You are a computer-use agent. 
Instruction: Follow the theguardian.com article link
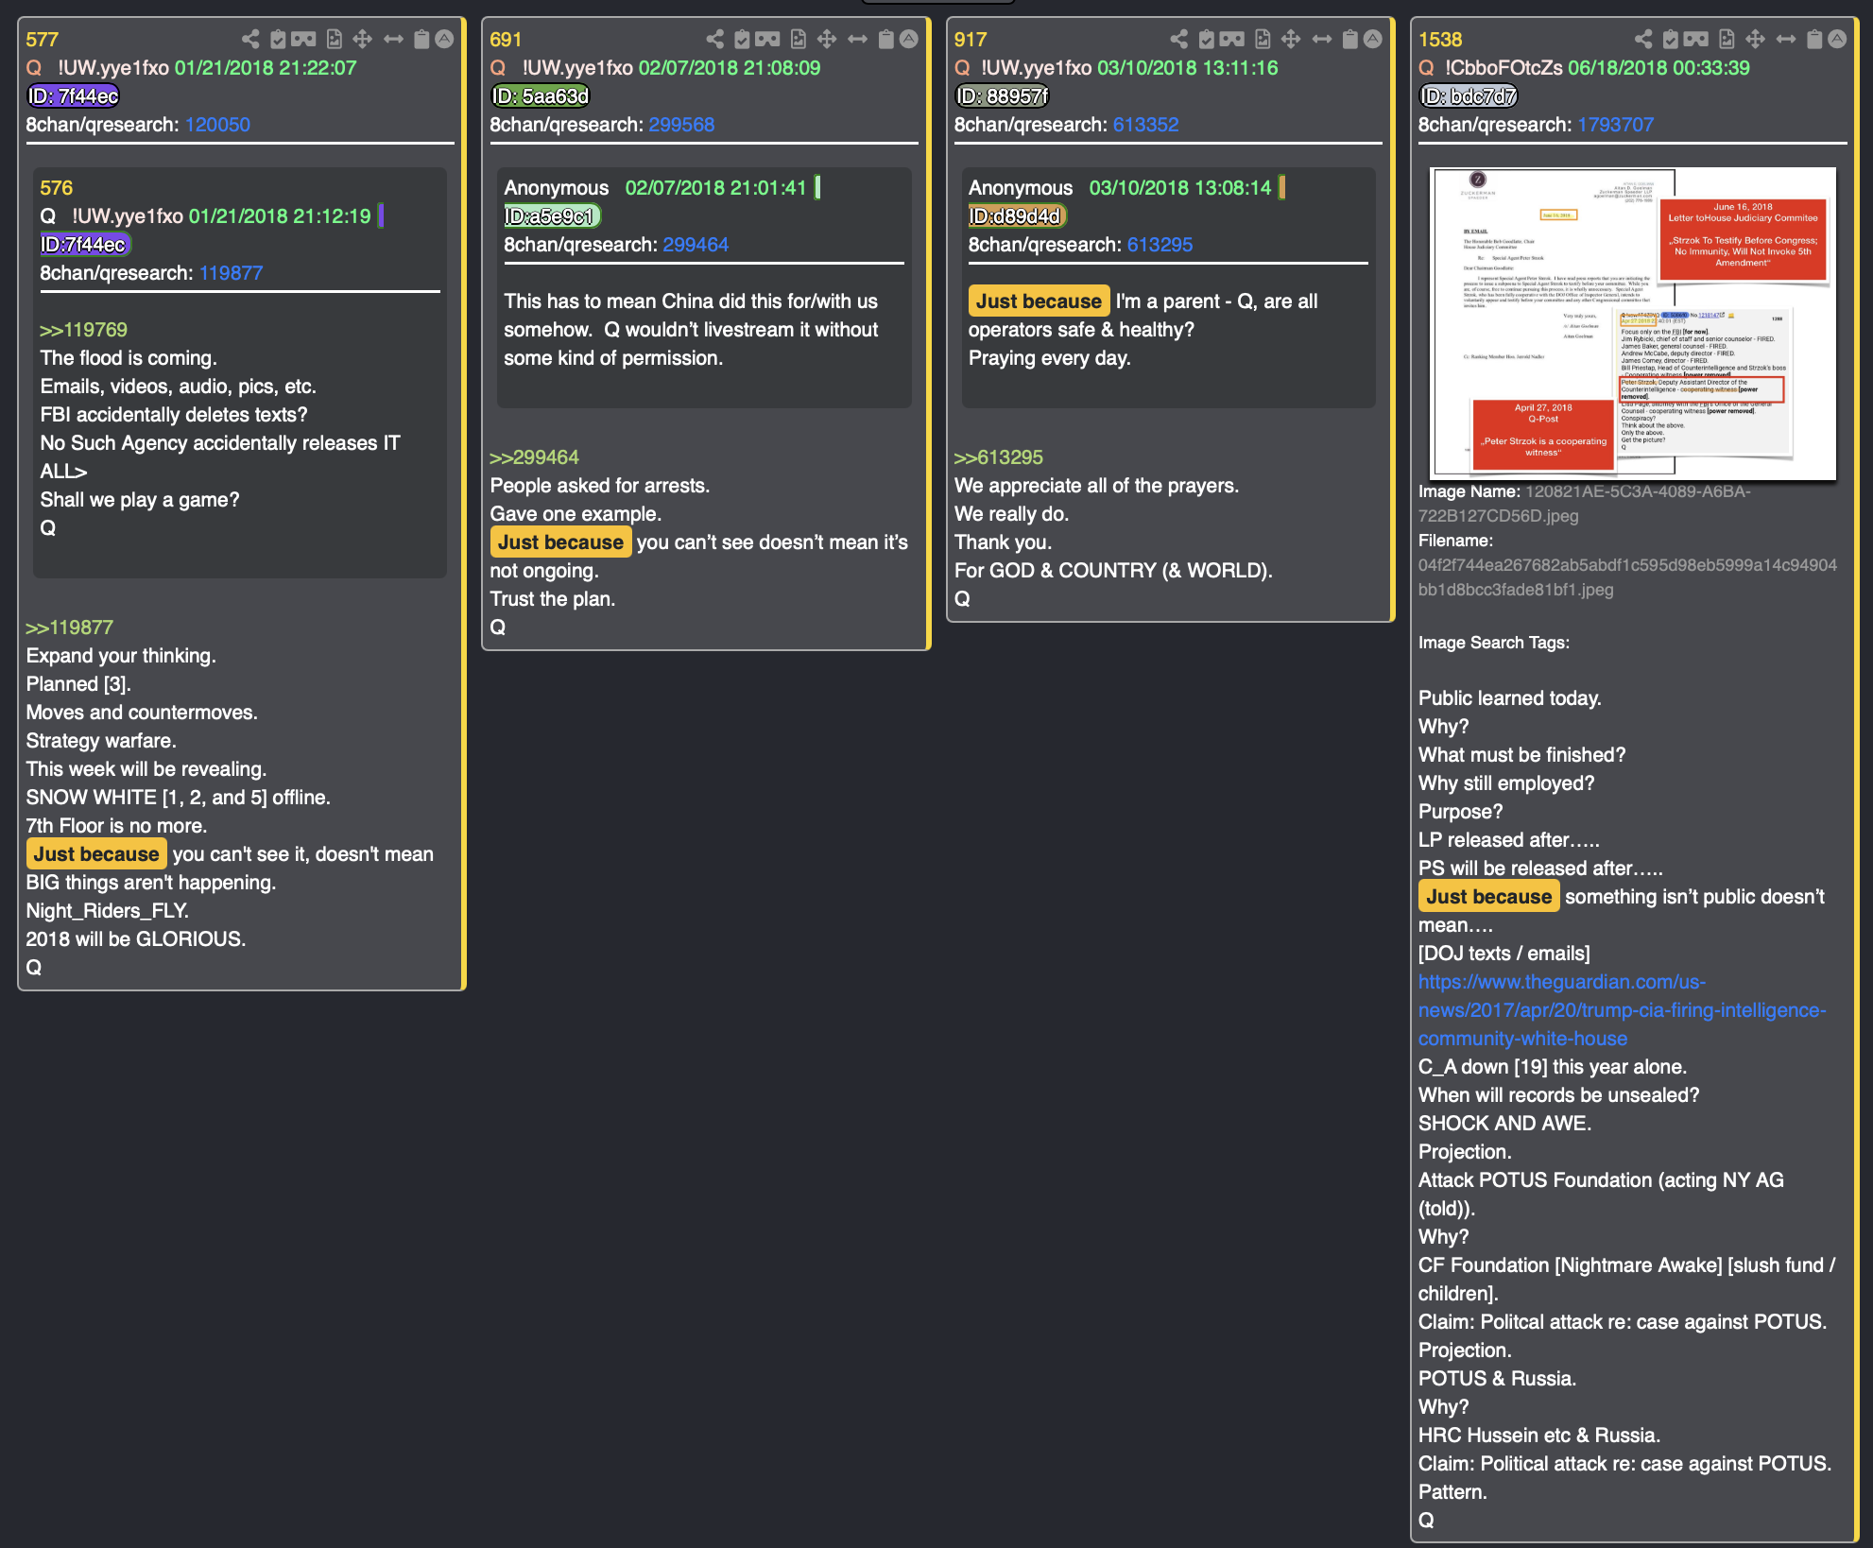[x=1622, y=1010]
